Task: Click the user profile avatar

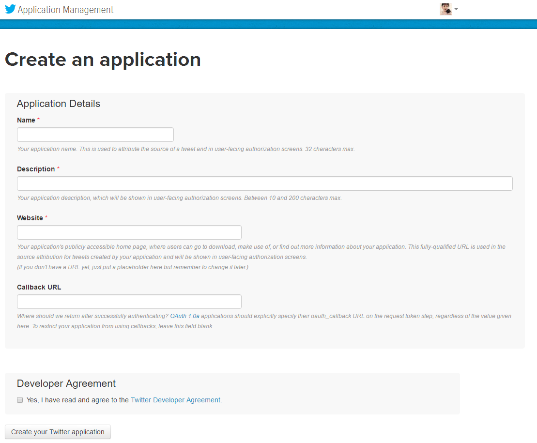Action: click(445, 9)
